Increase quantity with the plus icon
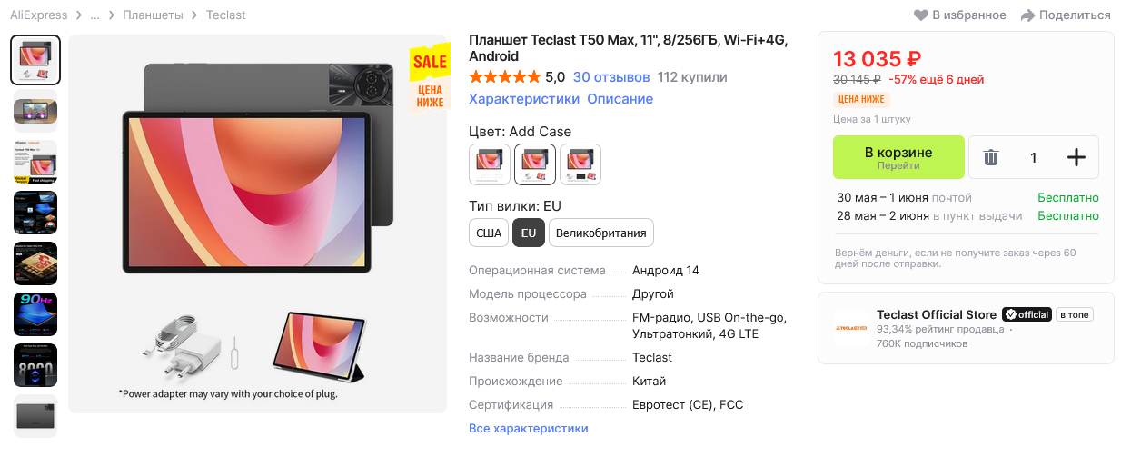The width and height of the screenshot is (1131, 457). pos(1076,157)
